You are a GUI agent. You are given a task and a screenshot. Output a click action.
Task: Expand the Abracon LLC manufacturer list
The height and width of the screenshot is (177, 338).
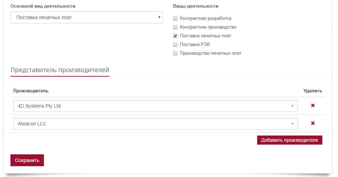pyautogui.click(x=155, y=124)
